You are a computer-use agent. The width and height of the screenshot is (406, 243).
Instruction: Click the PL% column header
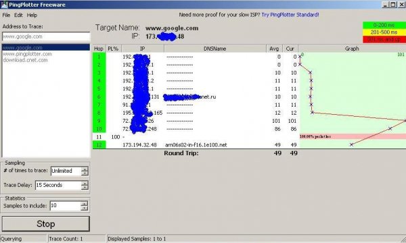point(113,49)
